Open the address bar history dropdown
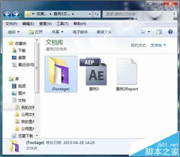 (x=90, y=14)
